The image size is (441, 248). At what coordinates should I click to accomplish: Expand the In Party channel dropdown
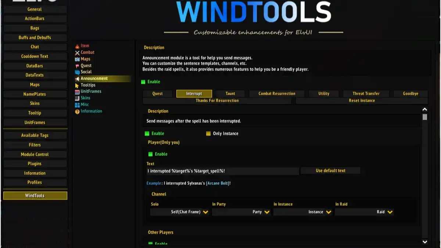(x=241, y=212)
